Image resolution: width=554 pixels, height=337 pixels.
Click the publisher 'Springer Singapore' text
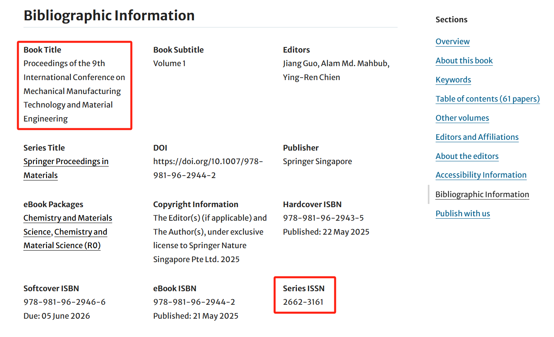point(317,161)
